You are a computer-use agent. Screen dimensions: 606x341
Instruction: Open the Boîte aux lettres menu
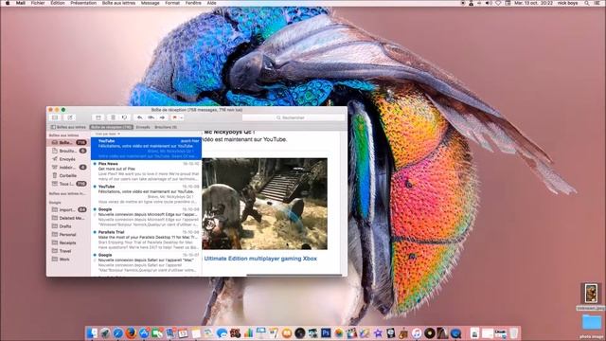[118, 3]
